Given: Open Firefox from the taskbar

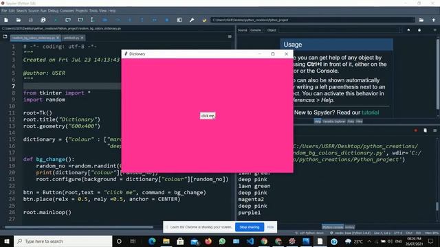Looking at the screenshot, I should (208, 241).
